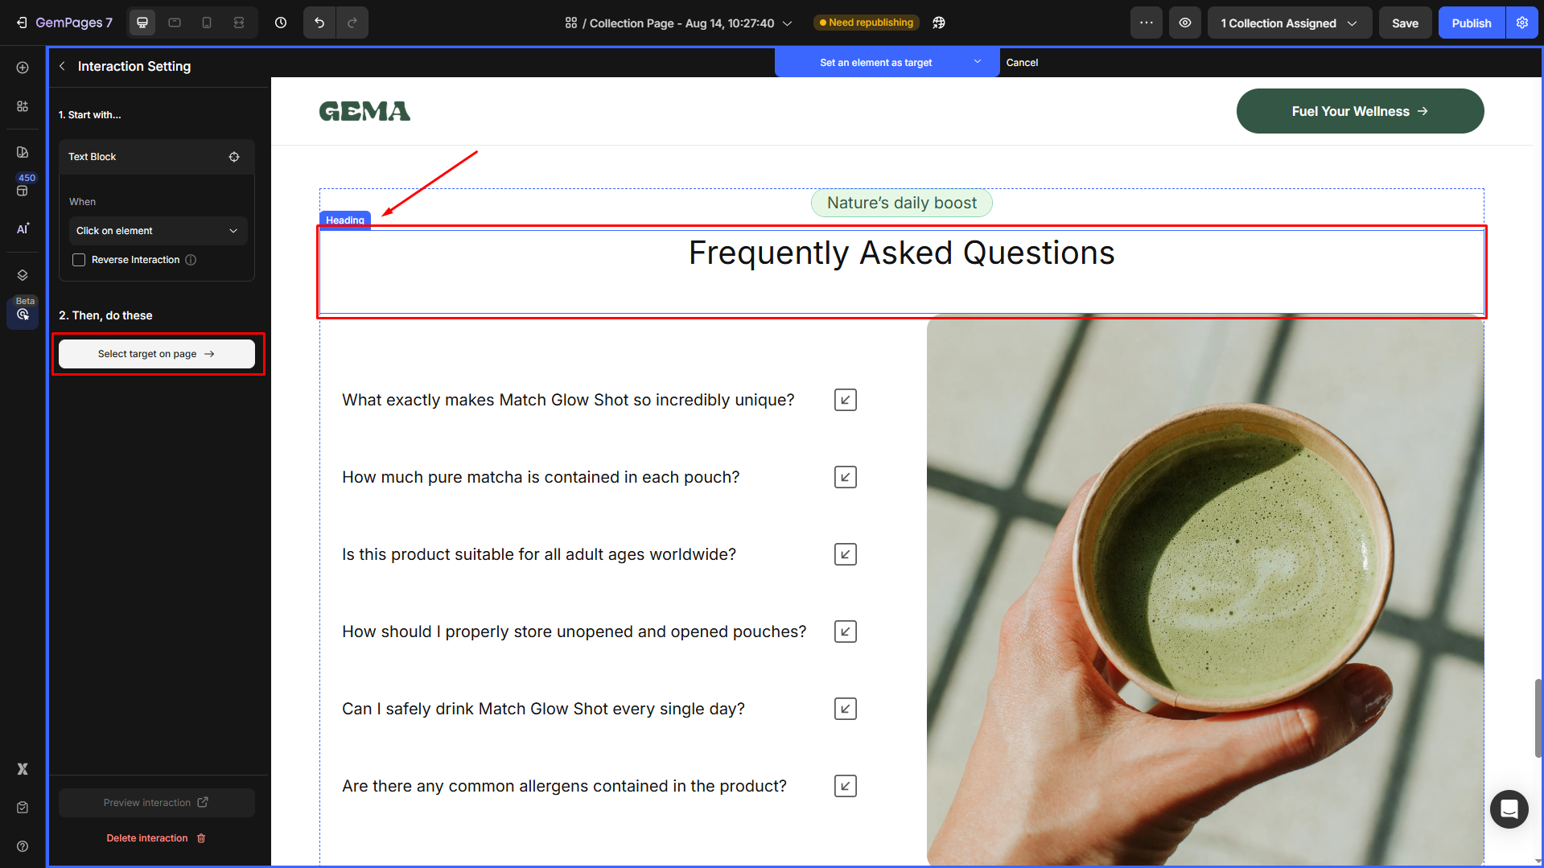Open the Click on element dropdown

(157, 231)
